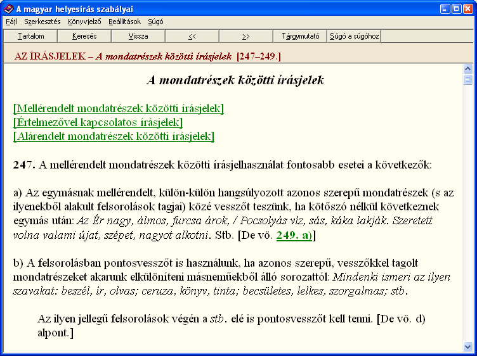This screenshot has width=477, height=356.
Task: Go to next page with >> button
Action: point(246,36)
